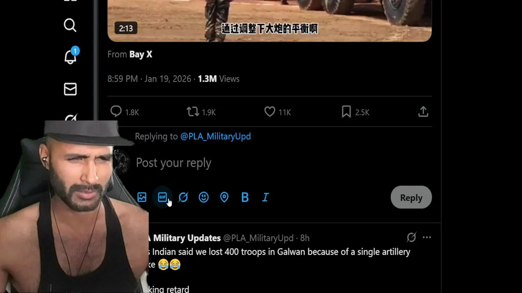Toggle italic text formatting

[265, 197]
